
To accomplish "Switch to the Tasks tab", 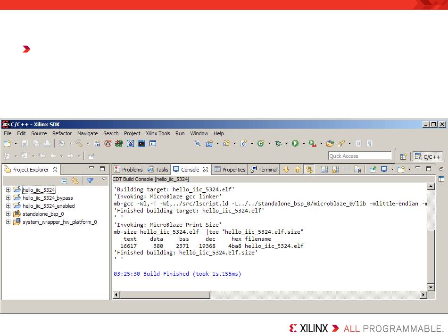I will [x=158, y=170].
